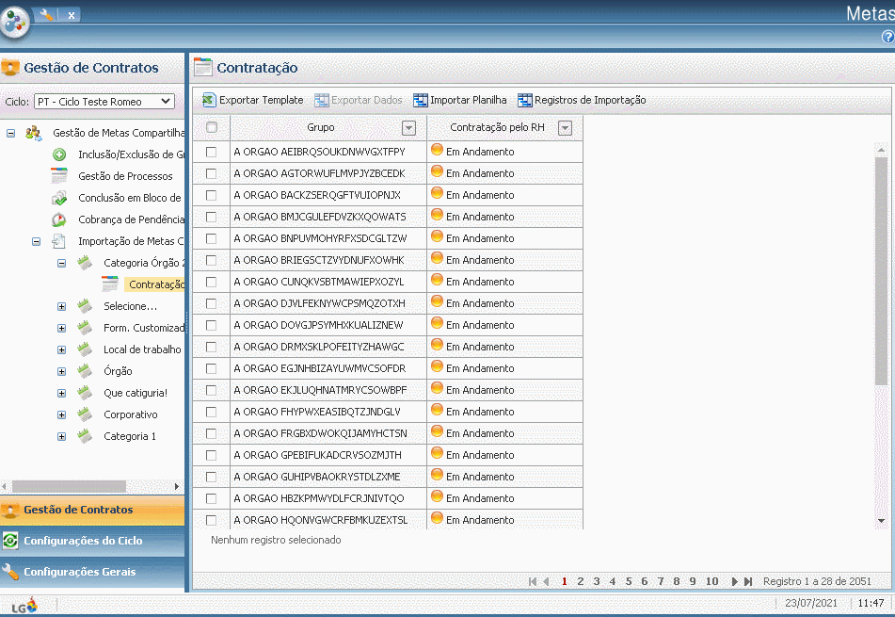Click the LG logo in status bar
This screenshot has width=895, height=617.
pos(24,606)
